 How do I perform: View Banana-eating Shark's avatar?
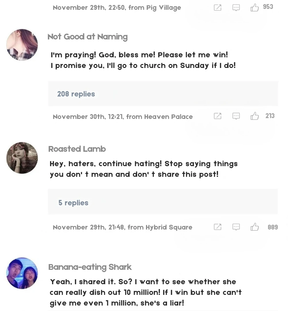pyautogui.click(x=22, y=273)
